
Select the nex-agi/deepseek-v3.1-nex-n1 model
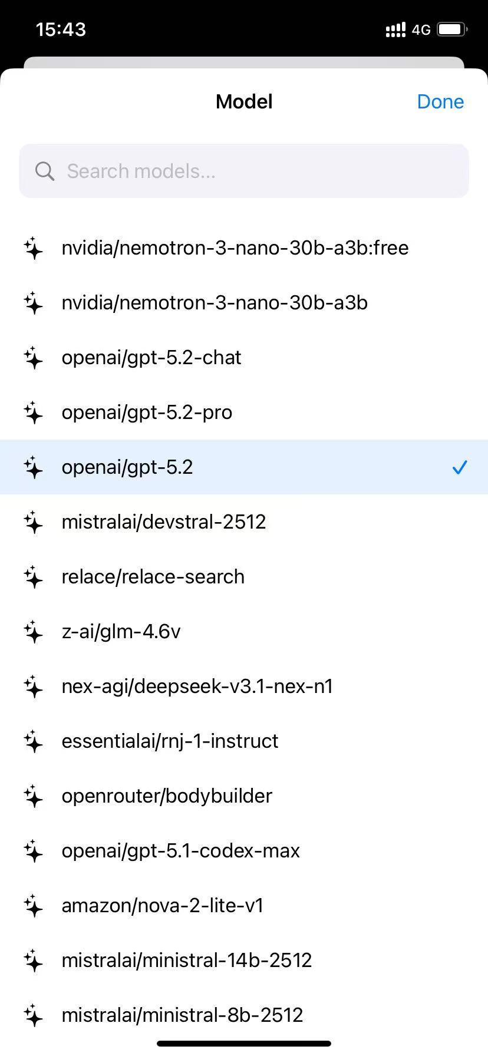pyautogui.click(x=197, y=686)
